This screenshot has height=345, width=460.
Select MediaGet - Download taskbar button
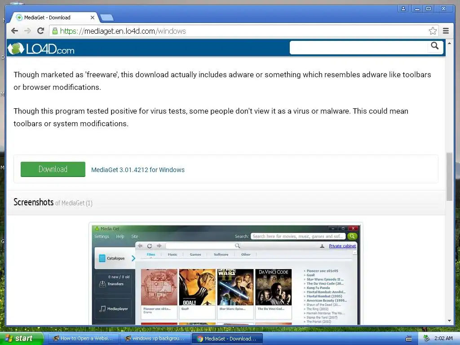[x=227, y=339]
